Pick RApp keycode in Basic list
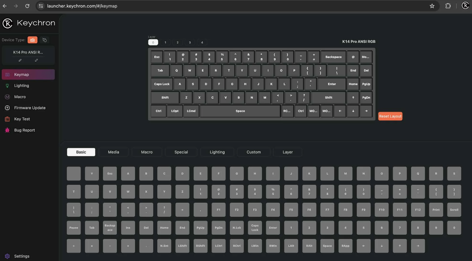This screenshot has width=472, height=261. click(x=345, y=246)
